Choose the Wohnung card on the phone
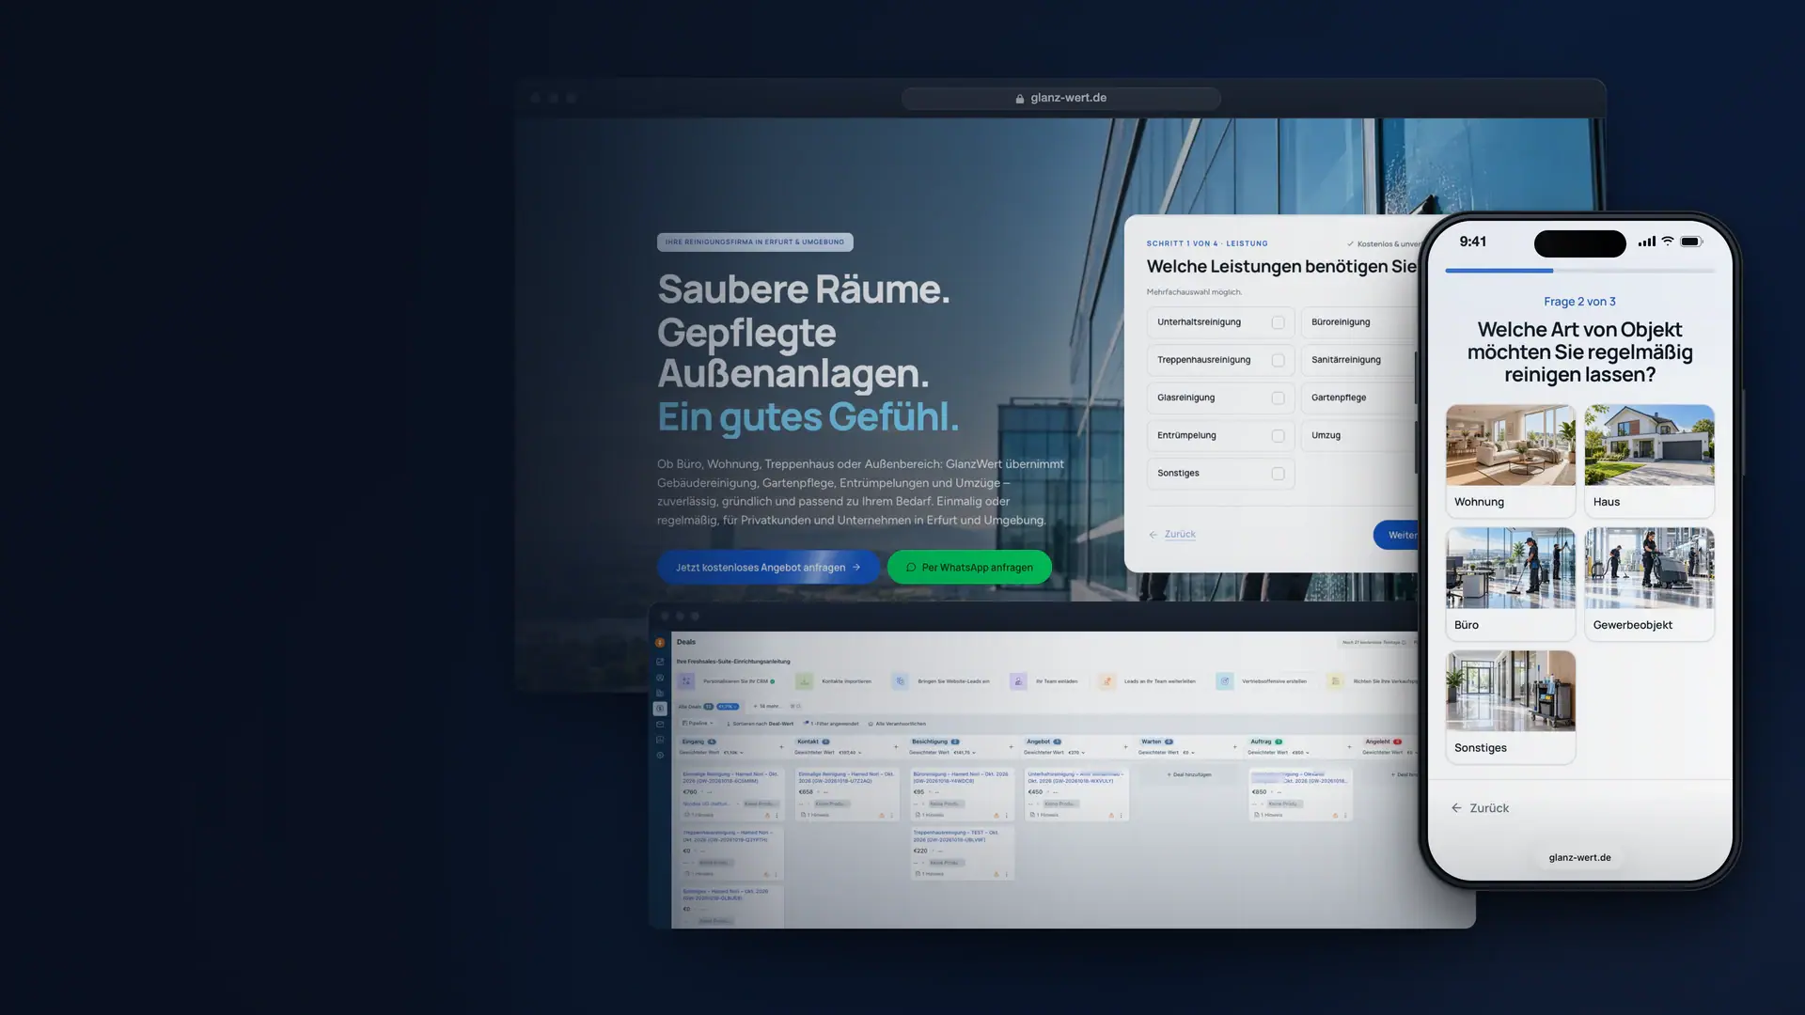 click(x=1510, y=461)
